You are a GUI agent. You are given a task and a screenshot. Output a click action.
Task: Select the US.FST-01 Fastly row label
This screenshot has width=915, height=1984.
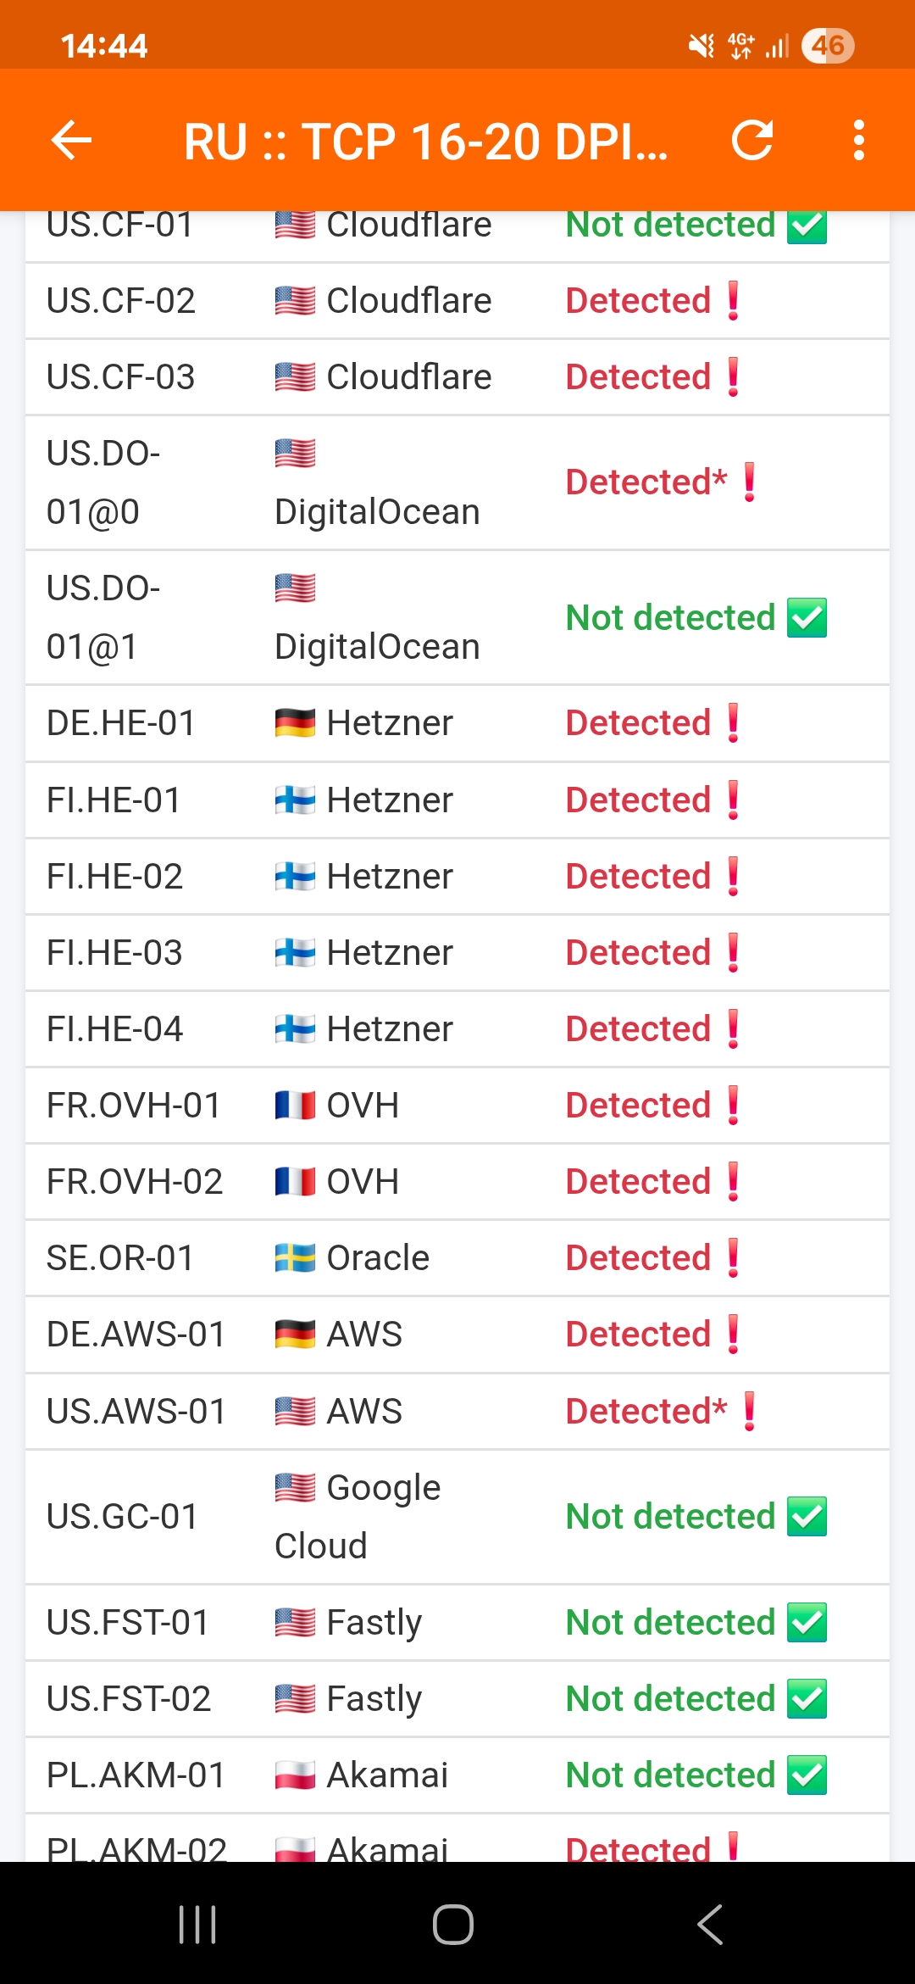[x=128, y=1623]
